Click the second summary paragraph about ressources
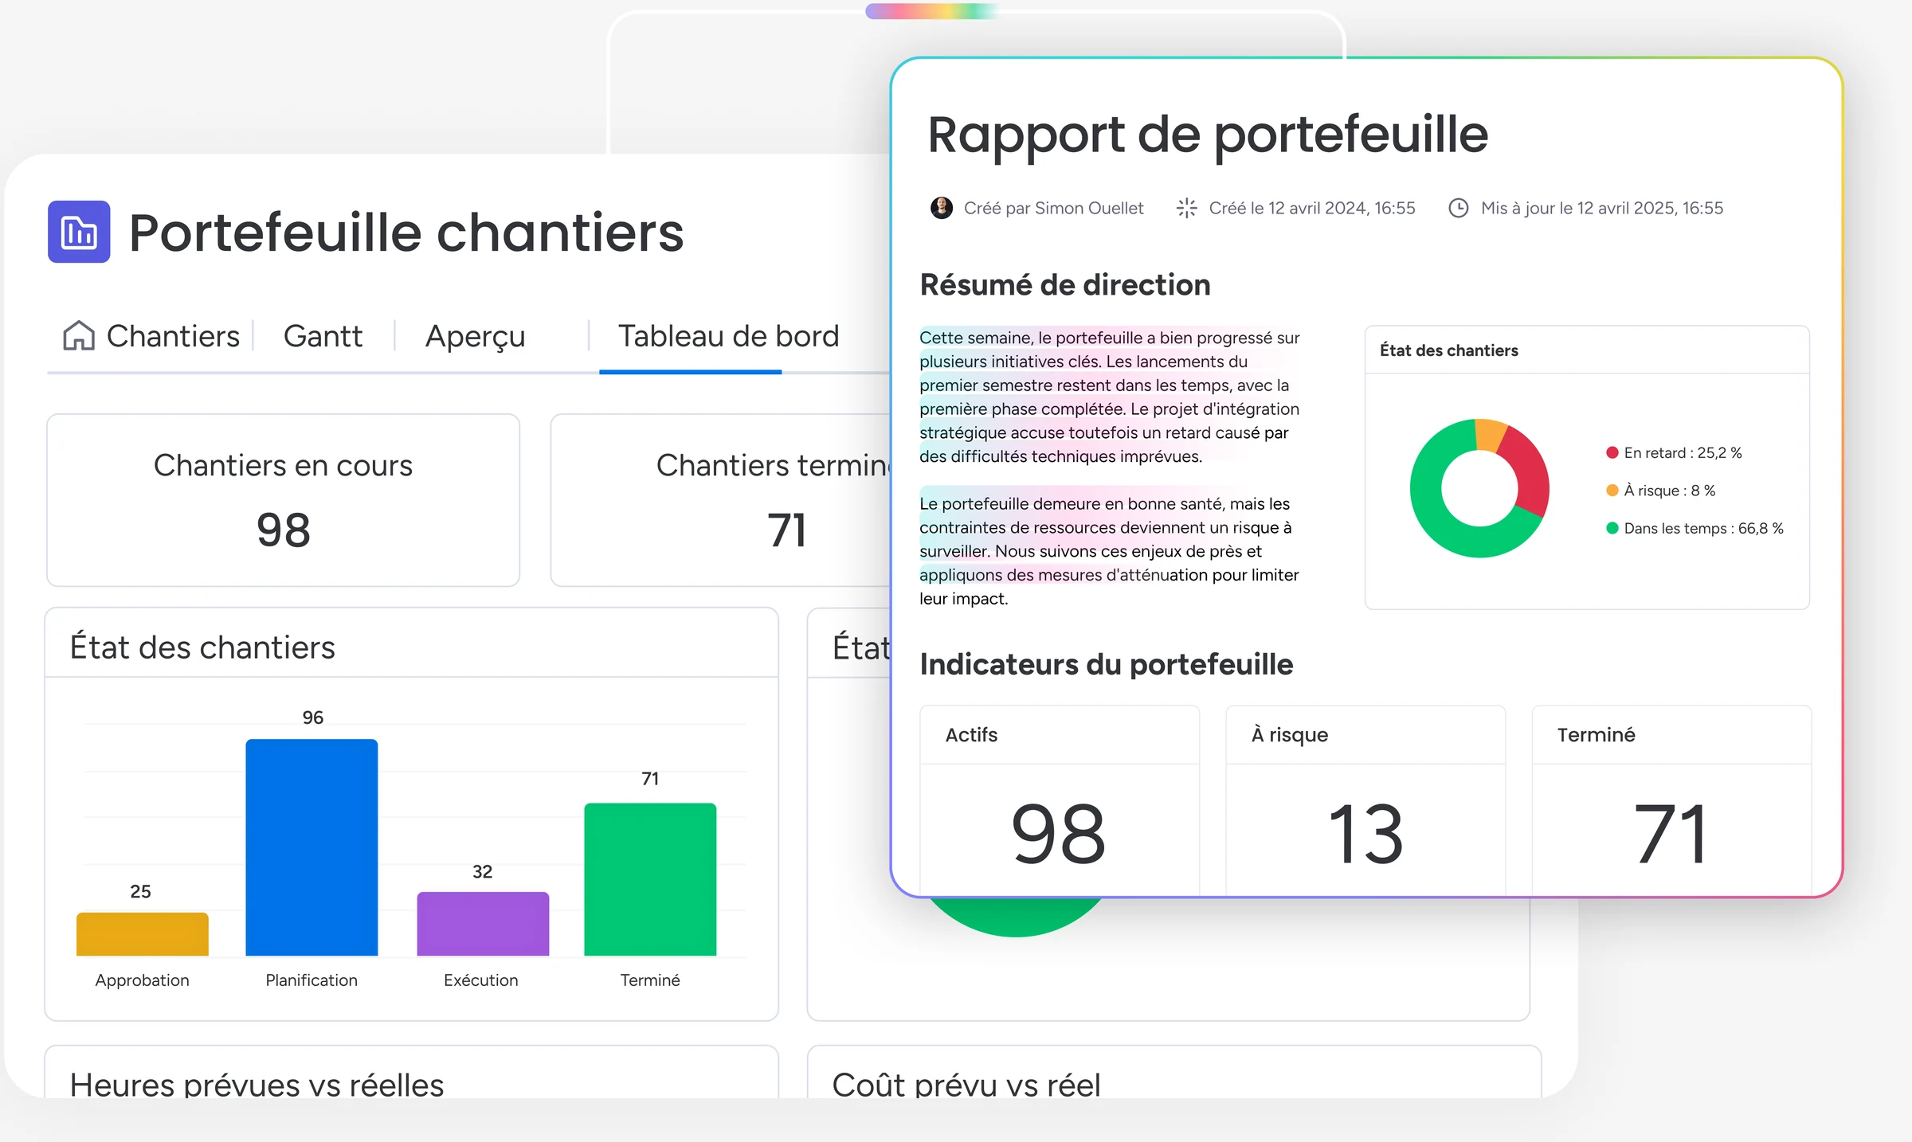The width and height of the screenshot is (1912, 1142). click(1110, 550)
